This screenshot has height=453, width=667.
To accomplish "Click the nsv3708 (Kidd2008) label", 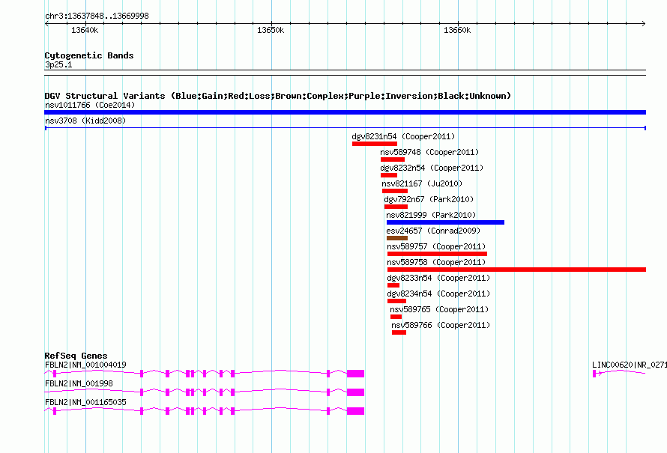I will pyautogui.click(x=85, y=121).
